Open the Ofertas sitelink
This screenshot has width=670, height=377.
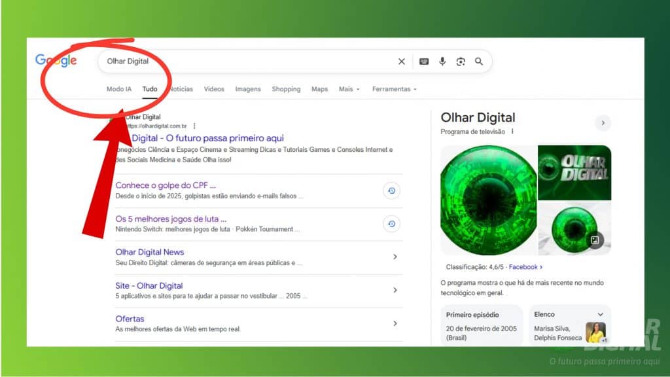(x=130, y=319)
